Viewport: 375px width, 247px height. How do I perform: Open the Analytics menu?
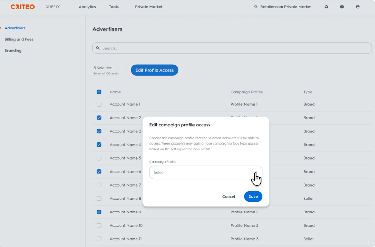click(87, 7)
